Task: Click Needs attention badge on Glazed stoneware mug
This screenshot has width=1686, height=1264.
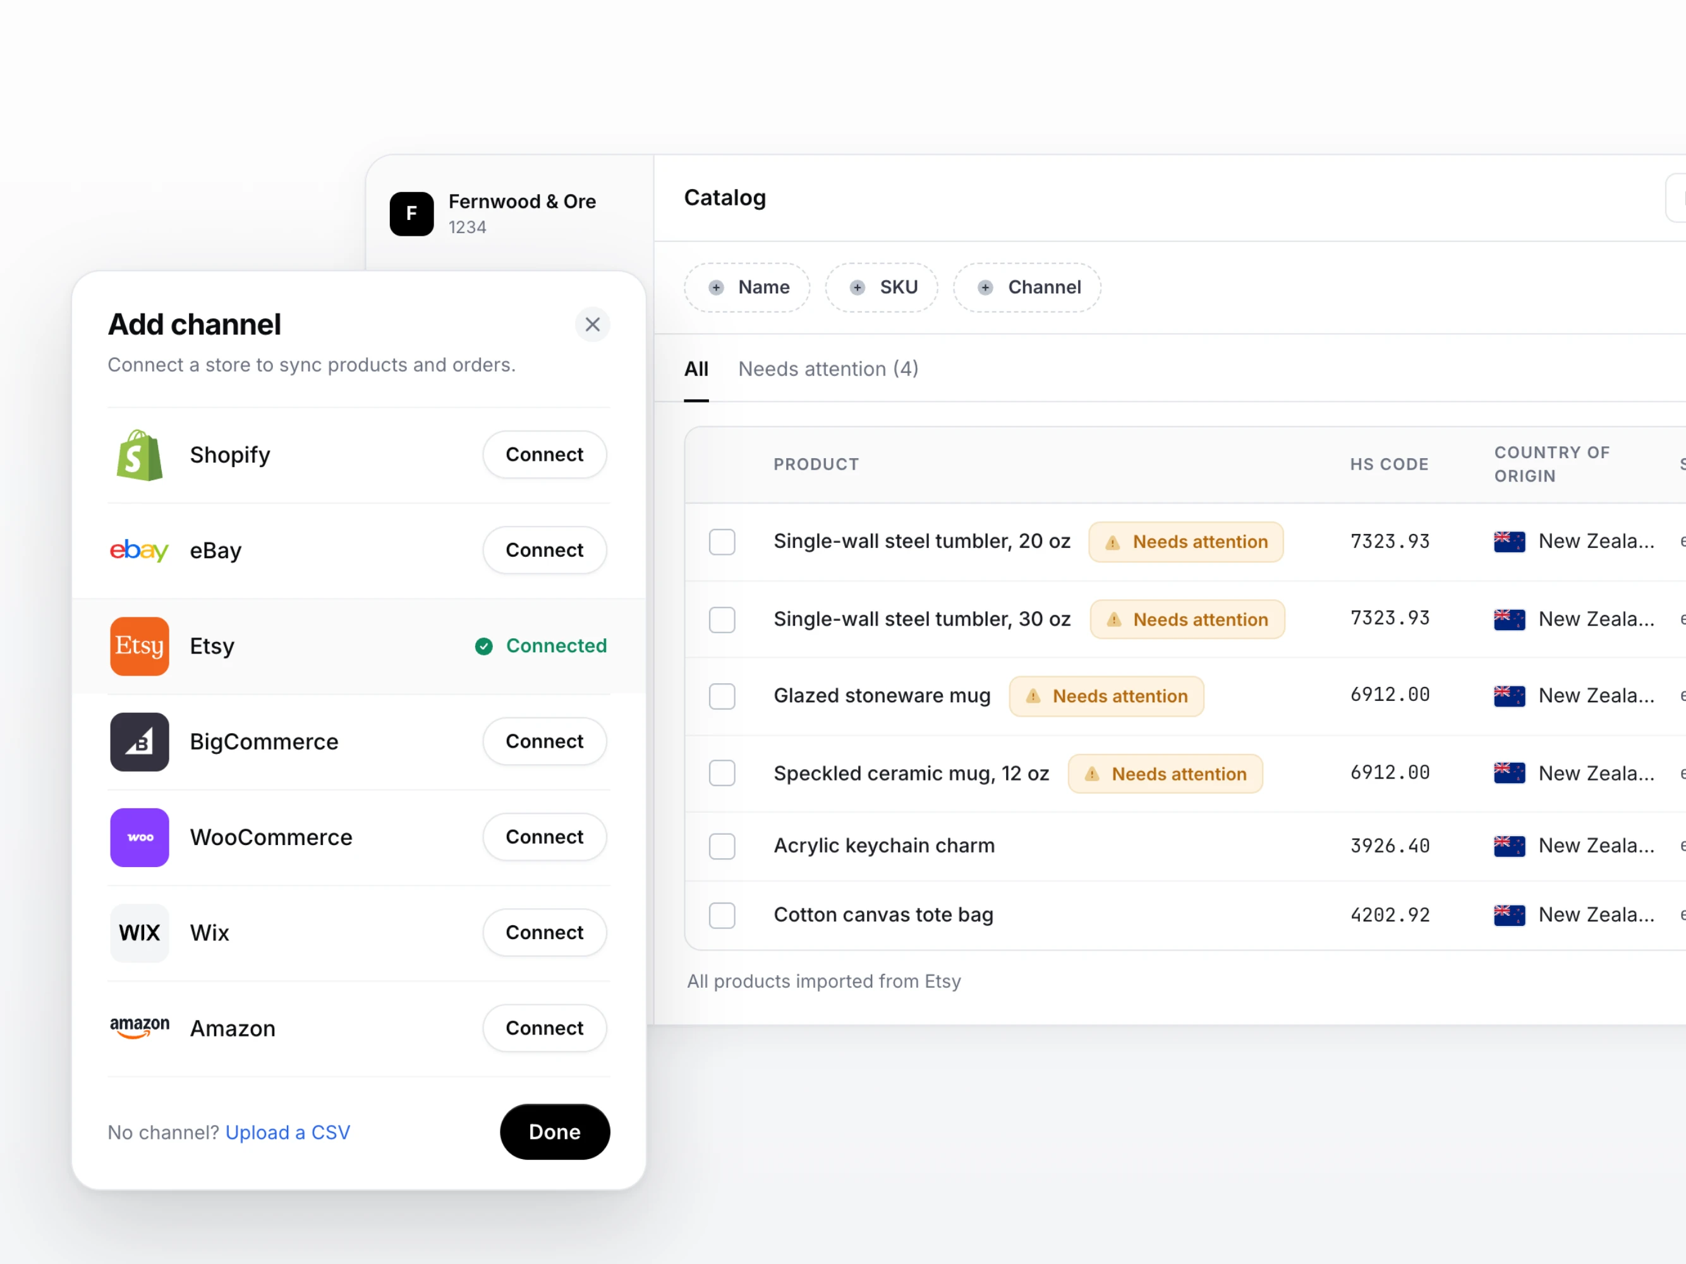Action: click(1107, 696)
